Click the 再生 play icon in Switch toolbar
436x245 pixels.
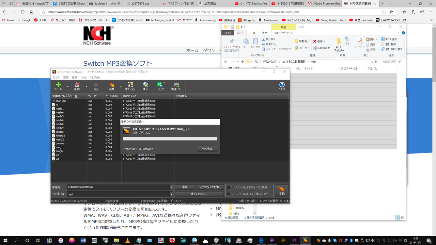click(96, 86)
